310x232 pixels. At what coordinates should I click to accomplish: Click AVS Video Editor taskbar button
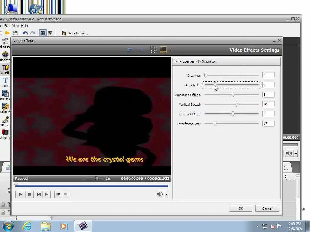tap(83, 226)
